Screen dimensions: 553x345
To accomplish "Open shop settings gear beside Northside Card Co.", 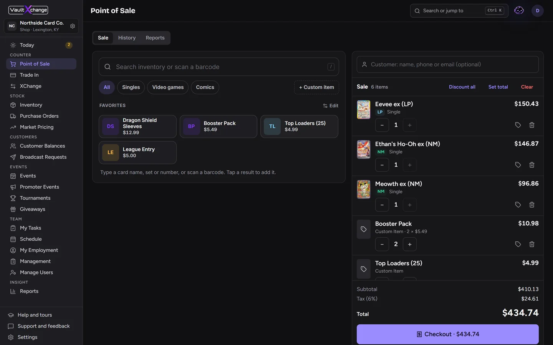I will click(x=73, y=26).
